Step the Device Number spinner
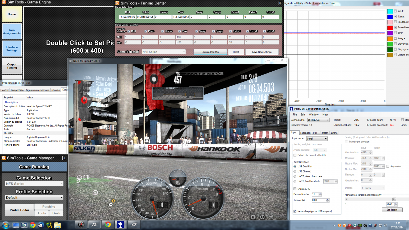The width and height of the screenshot is (409, 230). 320,194
